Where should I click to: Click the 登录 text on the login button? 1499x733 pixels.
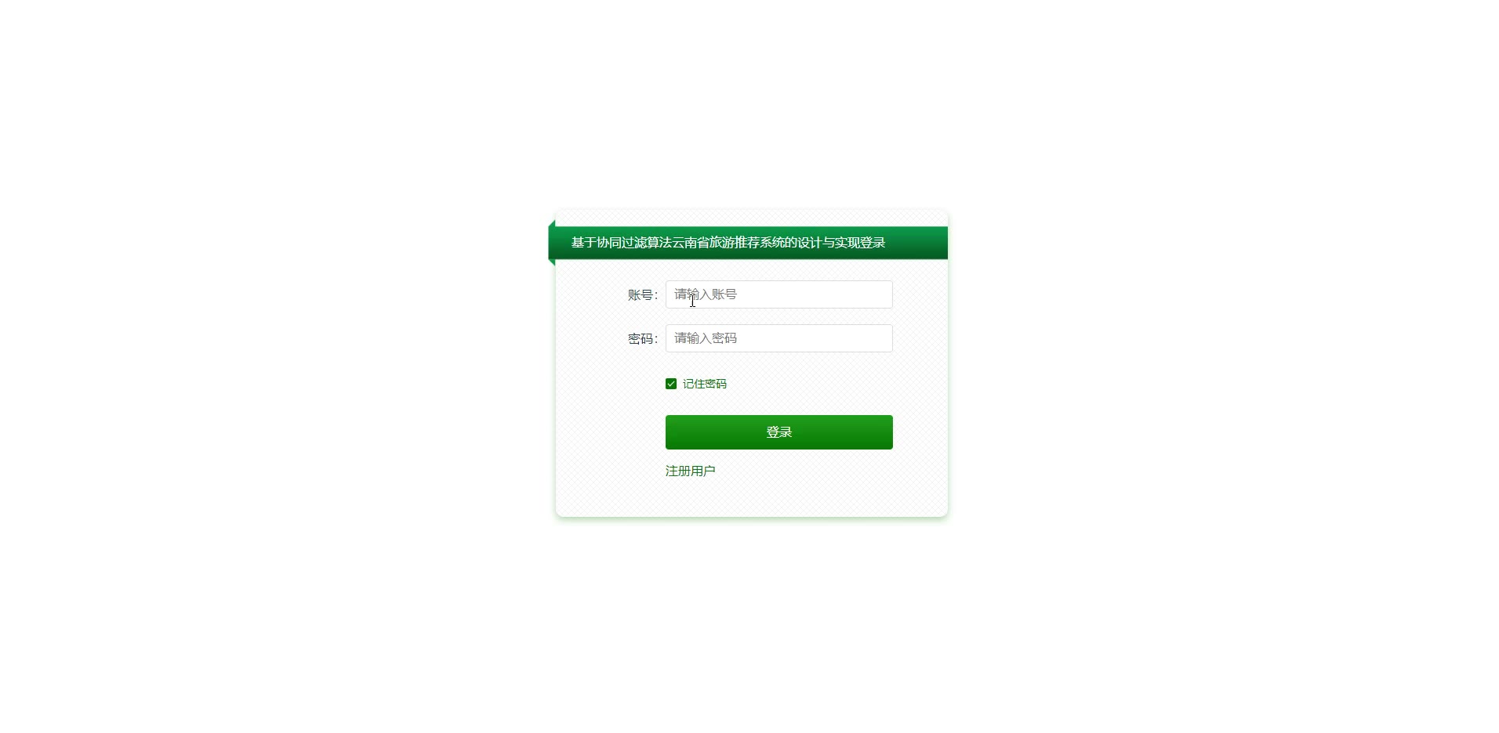pos(779,432)
